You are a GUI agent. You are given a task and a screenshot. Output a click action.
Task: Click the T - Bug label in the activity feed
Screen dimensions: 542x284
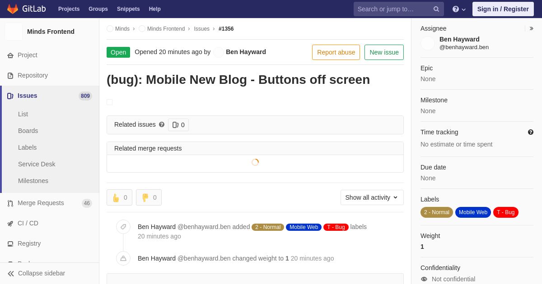pyautogui.click(x=336, y=227)
